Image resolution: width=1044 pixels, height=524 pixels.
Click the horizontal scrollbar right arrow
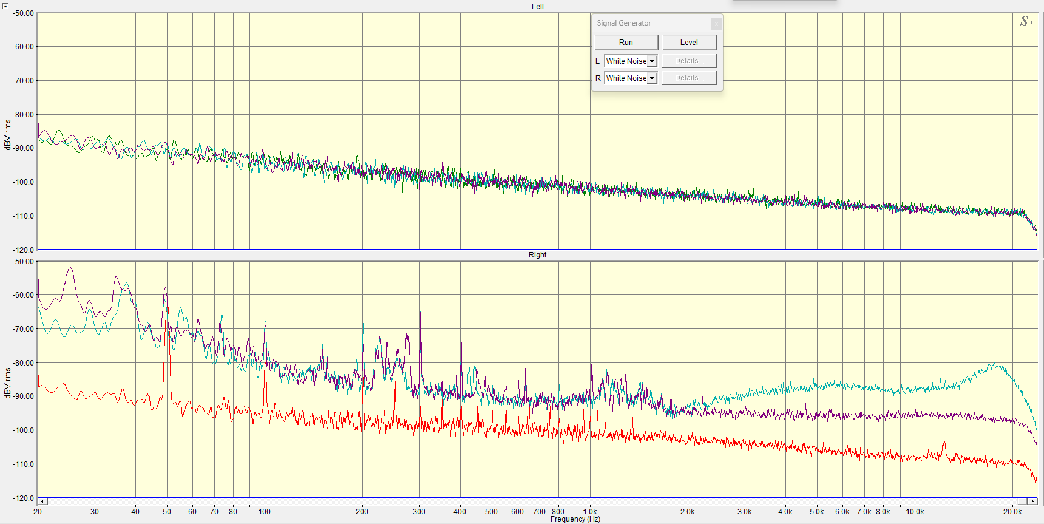pos(1032,502)
